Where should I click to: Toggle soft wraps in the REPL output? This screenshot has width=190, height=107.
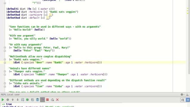(x=23, y=100)
